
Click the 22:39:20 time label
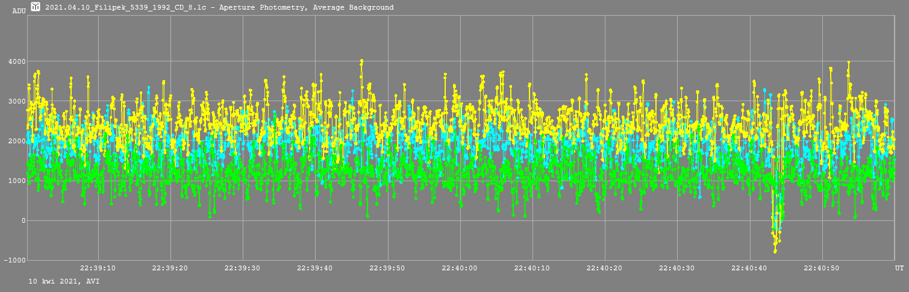[x=170, y=268]
